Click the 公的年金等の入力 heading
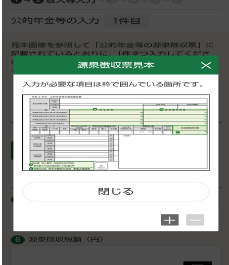The image size is (229, 265). click(55, 21)
